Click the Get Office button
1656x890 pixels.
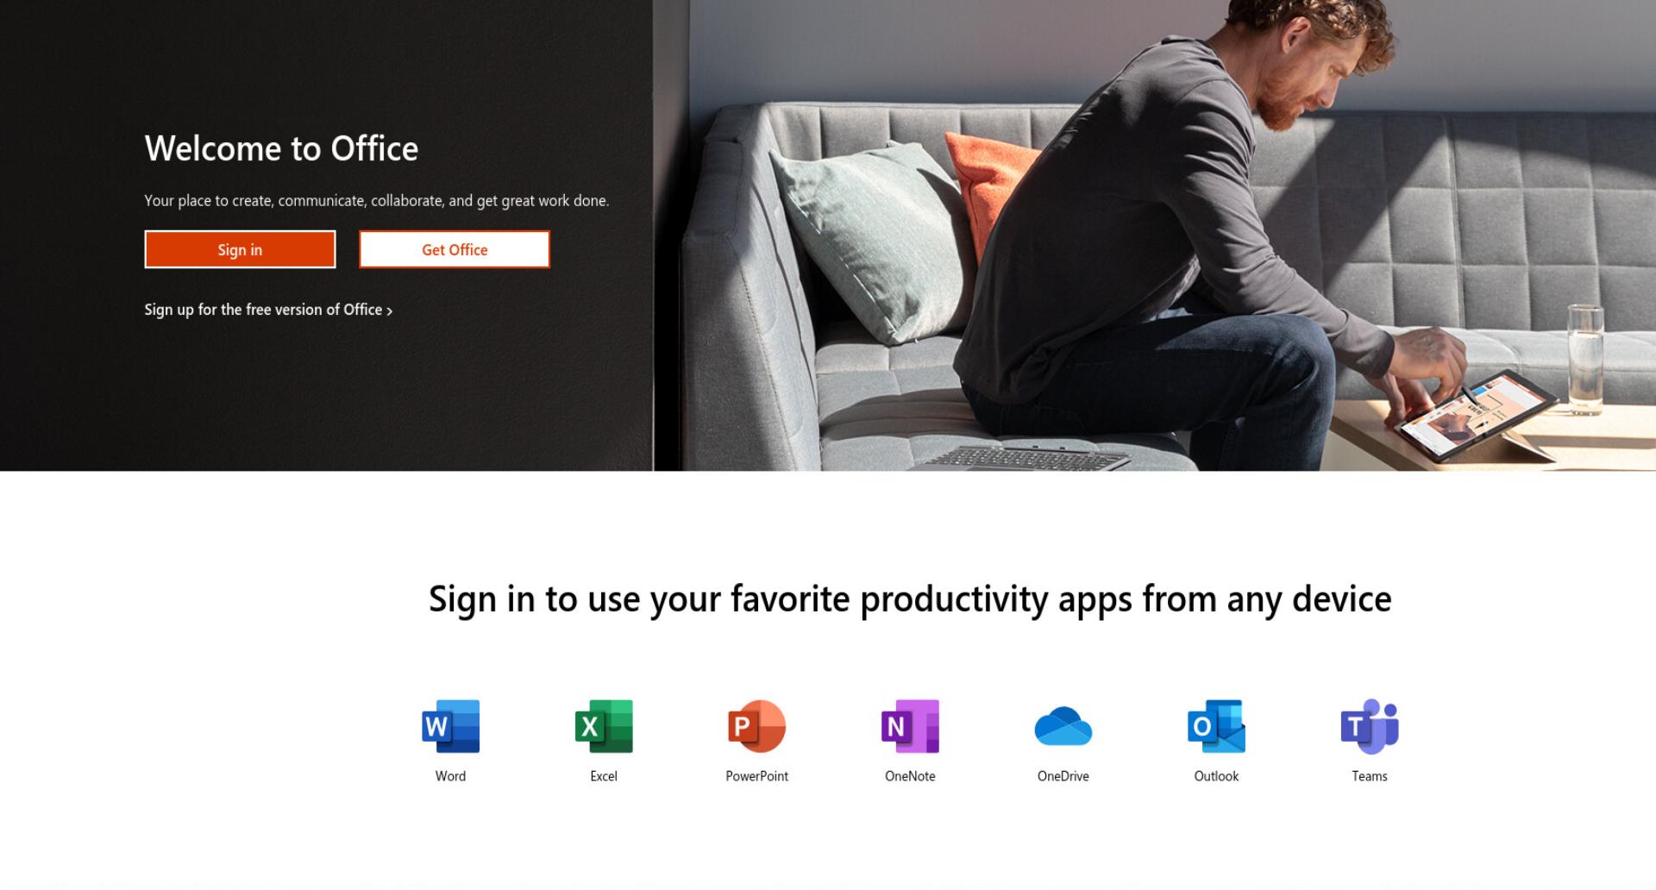pos(455,249)
